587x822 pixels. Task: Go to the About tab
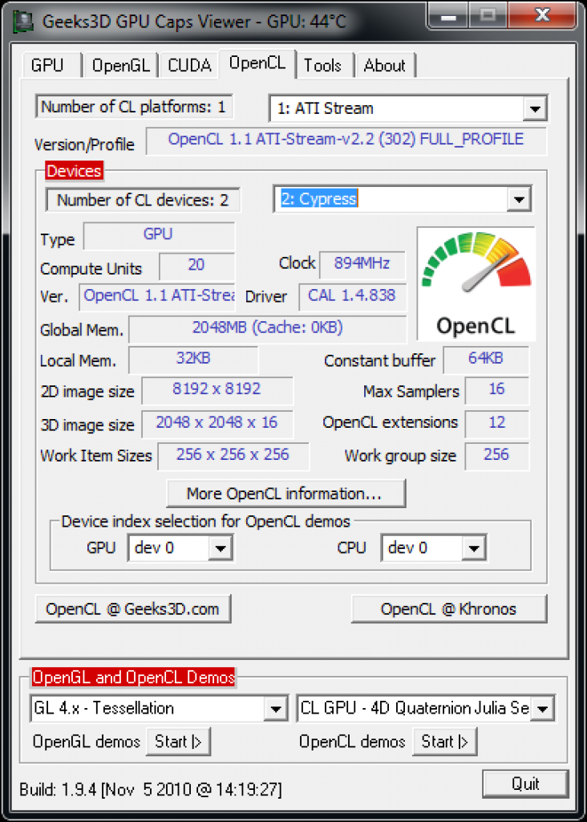point(385,66)
